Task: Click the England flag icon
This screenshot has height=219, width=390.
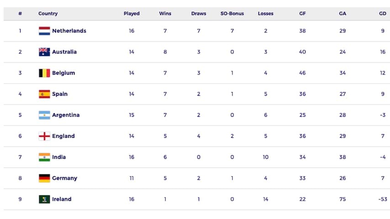Action: 44,136
